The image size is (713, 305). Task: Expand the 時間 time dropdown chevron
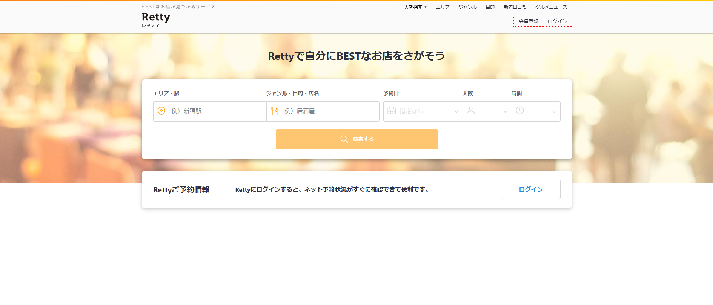pyautogui.click(x=554, y=111)
